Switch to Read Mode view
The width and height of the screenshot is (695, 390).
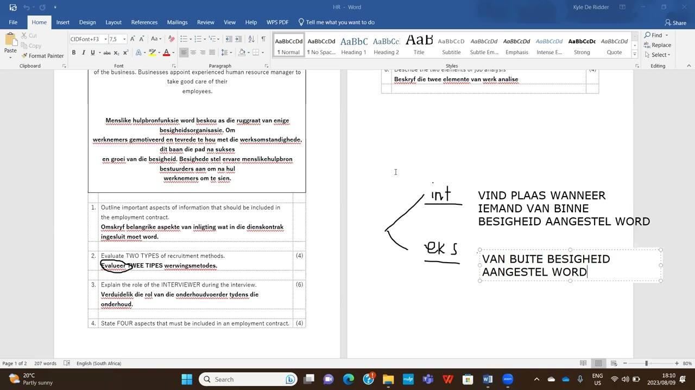(583, 363)
